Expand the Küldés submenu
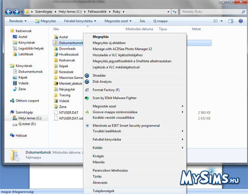 point(183,148)
